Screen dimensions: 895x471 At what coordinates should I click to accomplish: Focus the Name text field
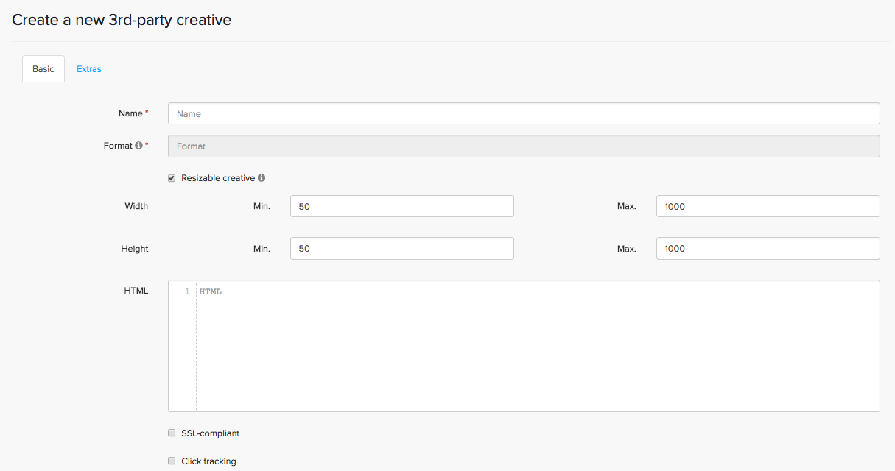pos(523,113)
